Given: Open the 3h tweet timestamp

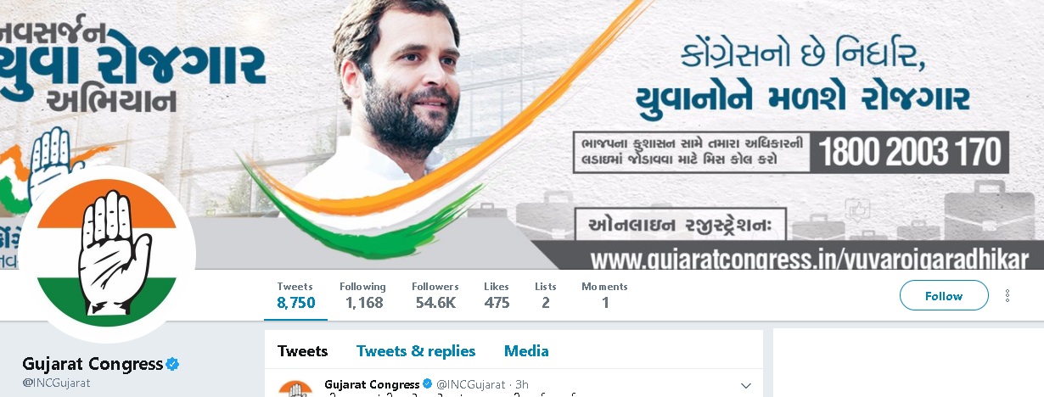Looking at the screenshot, I should 522,385.
